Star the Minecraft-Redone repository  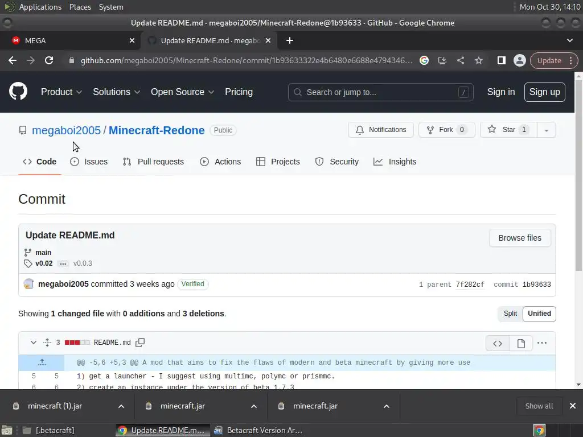(x=508, y=130)
